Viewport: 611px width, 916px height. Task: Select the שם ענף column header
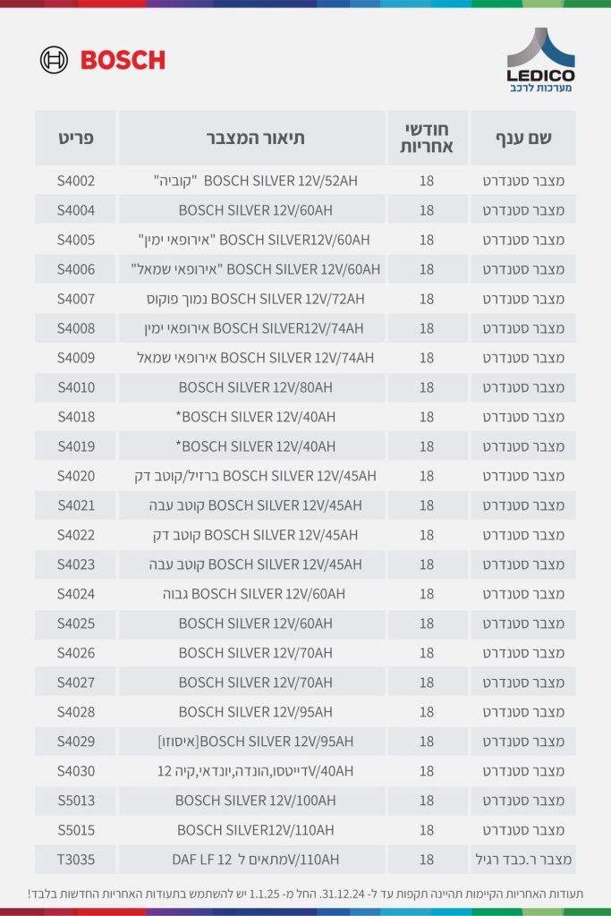pos(523,138)
